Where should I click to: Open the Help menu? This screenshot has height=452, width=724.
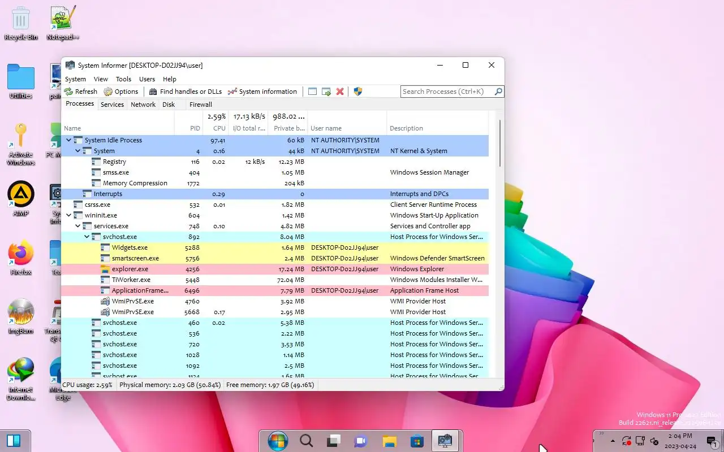click(x=170, y=79)
